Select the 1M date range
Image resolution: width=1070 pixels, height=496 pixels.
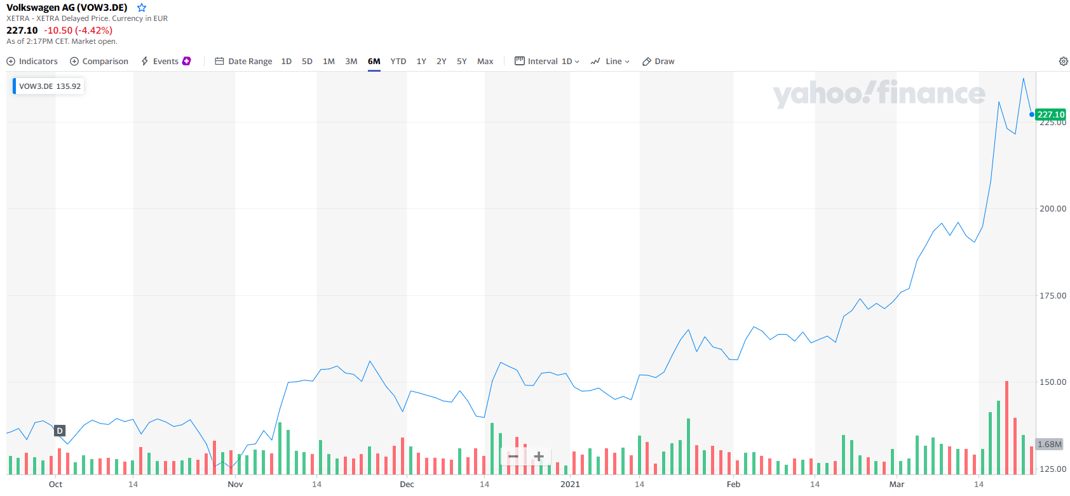click(328, 62)
